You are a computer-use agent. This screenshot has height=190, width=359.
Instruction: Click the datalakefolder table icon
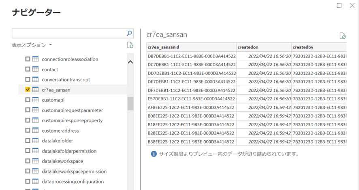[x=36, y=141]
